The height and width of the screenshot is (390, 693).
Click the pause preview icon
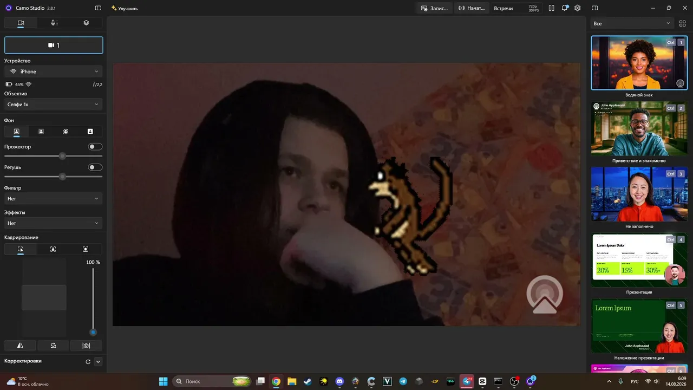[551, 8]
